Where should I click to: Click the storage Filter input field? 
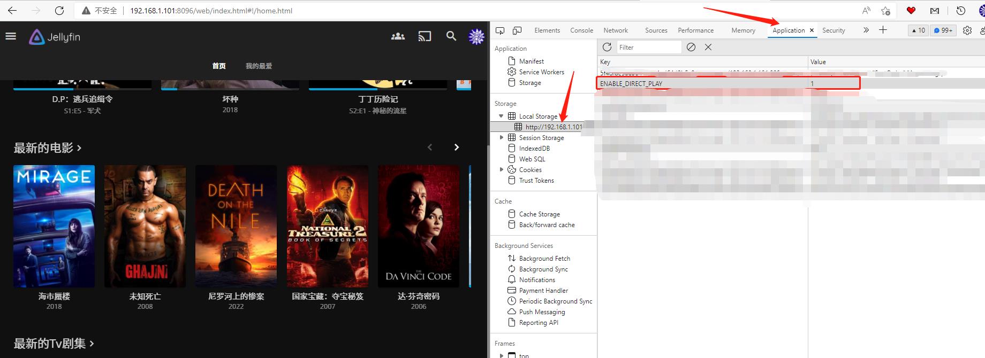[x=649, y=47]
